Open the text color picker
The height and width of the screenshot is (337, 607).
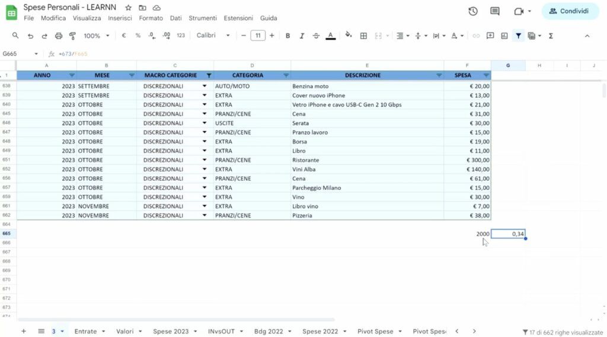pos(330,36)
